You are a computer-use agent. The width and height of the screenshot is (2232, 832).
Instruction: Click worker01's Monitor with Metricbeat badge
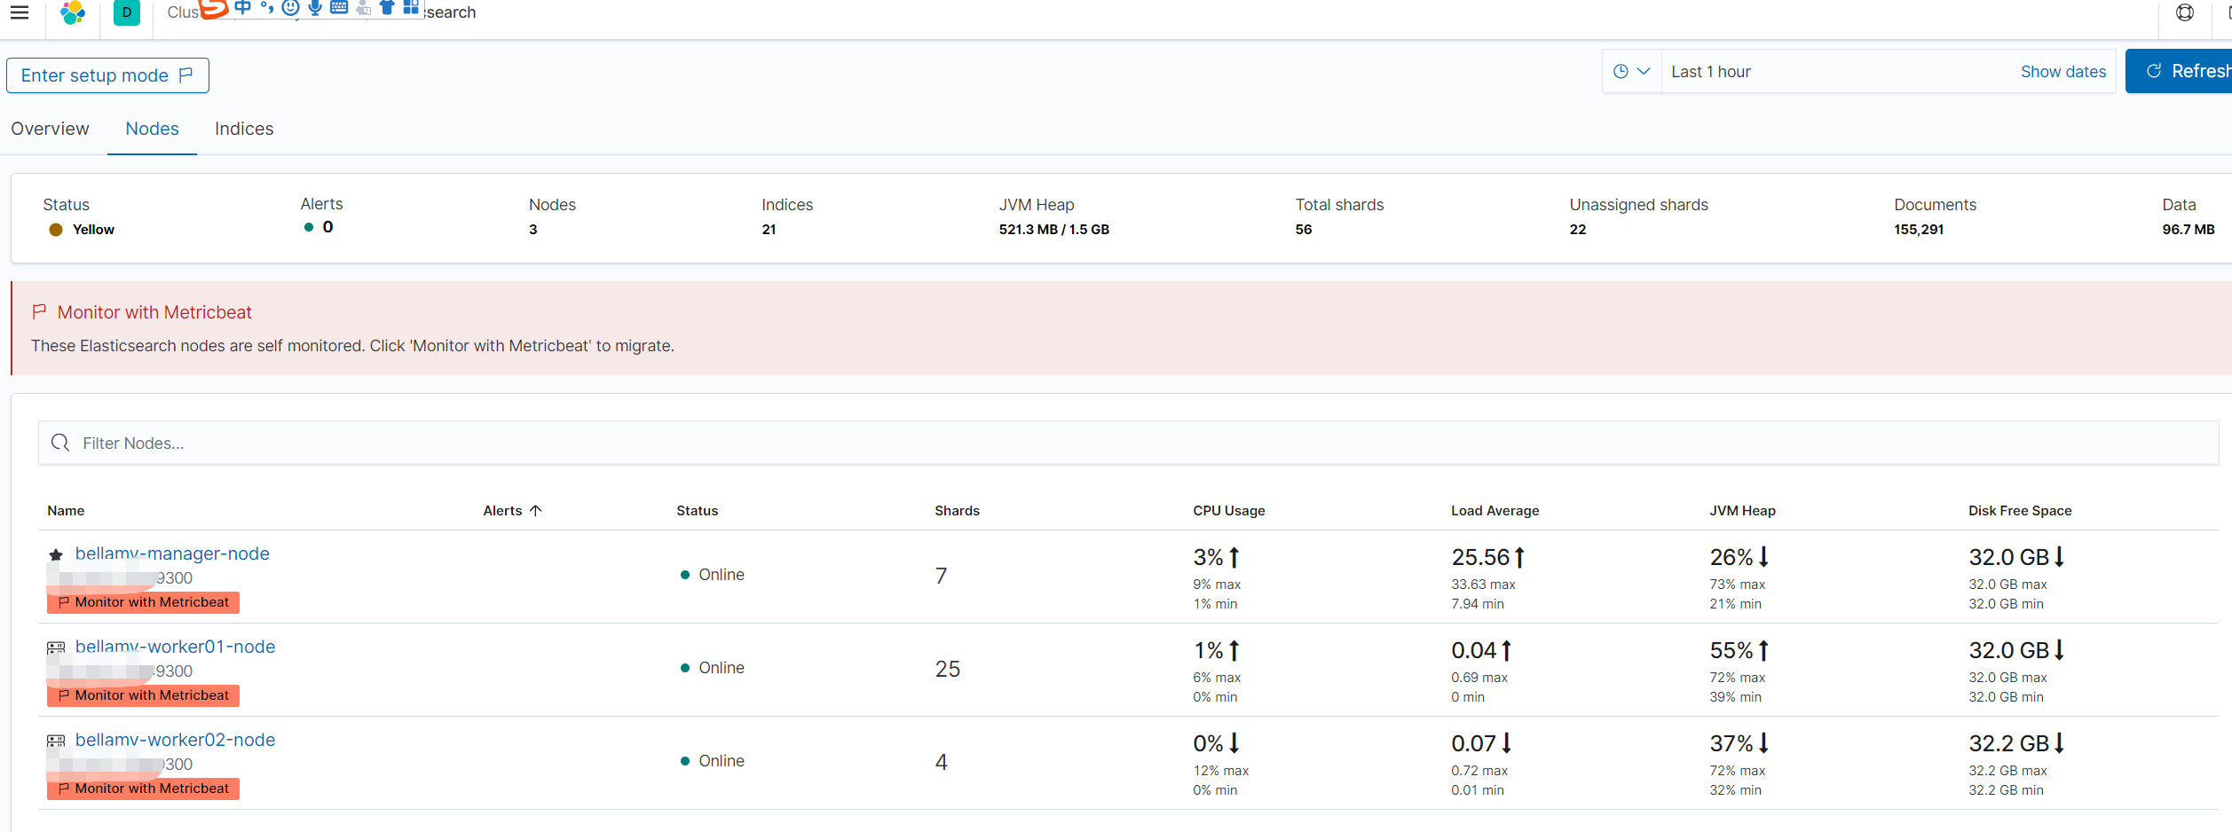[x=143, y=695]
